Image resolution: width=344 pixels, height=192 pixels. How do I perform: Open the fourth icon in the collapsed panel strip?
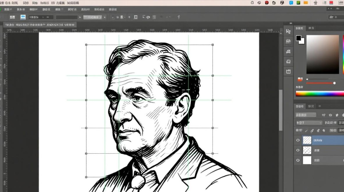click(x=288, y=61)
